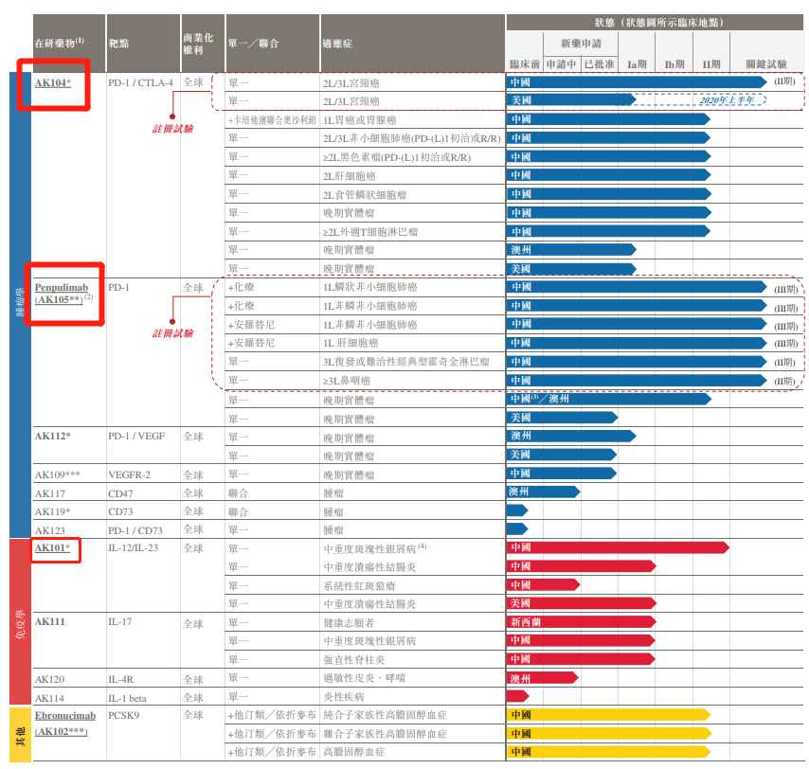Screen dimensions: 809x769
Task: Select the +卡培他濱聯合奧沙利鉑 combination cell
Action: pyautogui.click(x=272, y=120)
